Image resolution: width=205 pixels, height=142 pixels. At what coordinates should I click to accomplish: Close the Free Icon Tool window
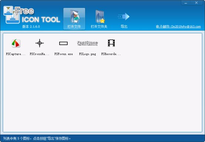(196, 3)
